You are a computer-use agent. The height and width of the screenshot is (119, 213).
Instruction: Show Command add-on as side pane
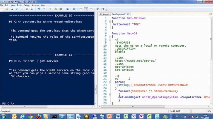click(x=103, y=9)
